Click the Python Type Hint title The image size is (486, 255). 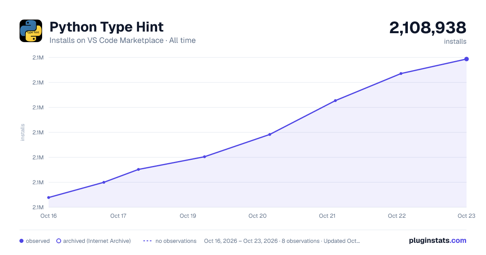click(x=107, y=27)
